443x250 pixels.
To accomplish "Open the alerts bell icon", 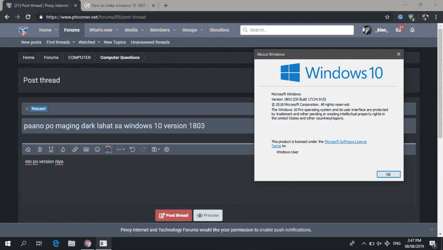I will coord(412,30).
